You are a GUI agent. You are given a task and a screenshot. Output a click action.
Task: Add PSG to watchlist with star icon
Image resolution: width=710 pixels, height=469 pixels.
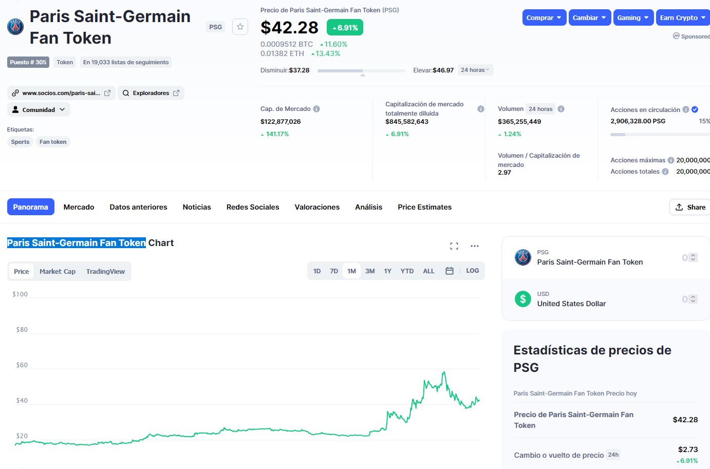[240, 27]
